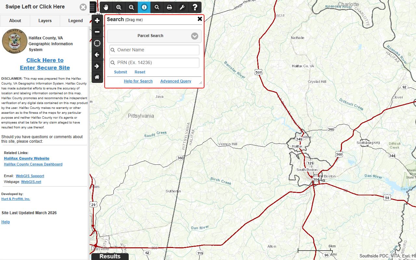Open Hurt & Proffitt, Inc. link
This screenshot has height=260, width=416.
[x=16, y=199]
